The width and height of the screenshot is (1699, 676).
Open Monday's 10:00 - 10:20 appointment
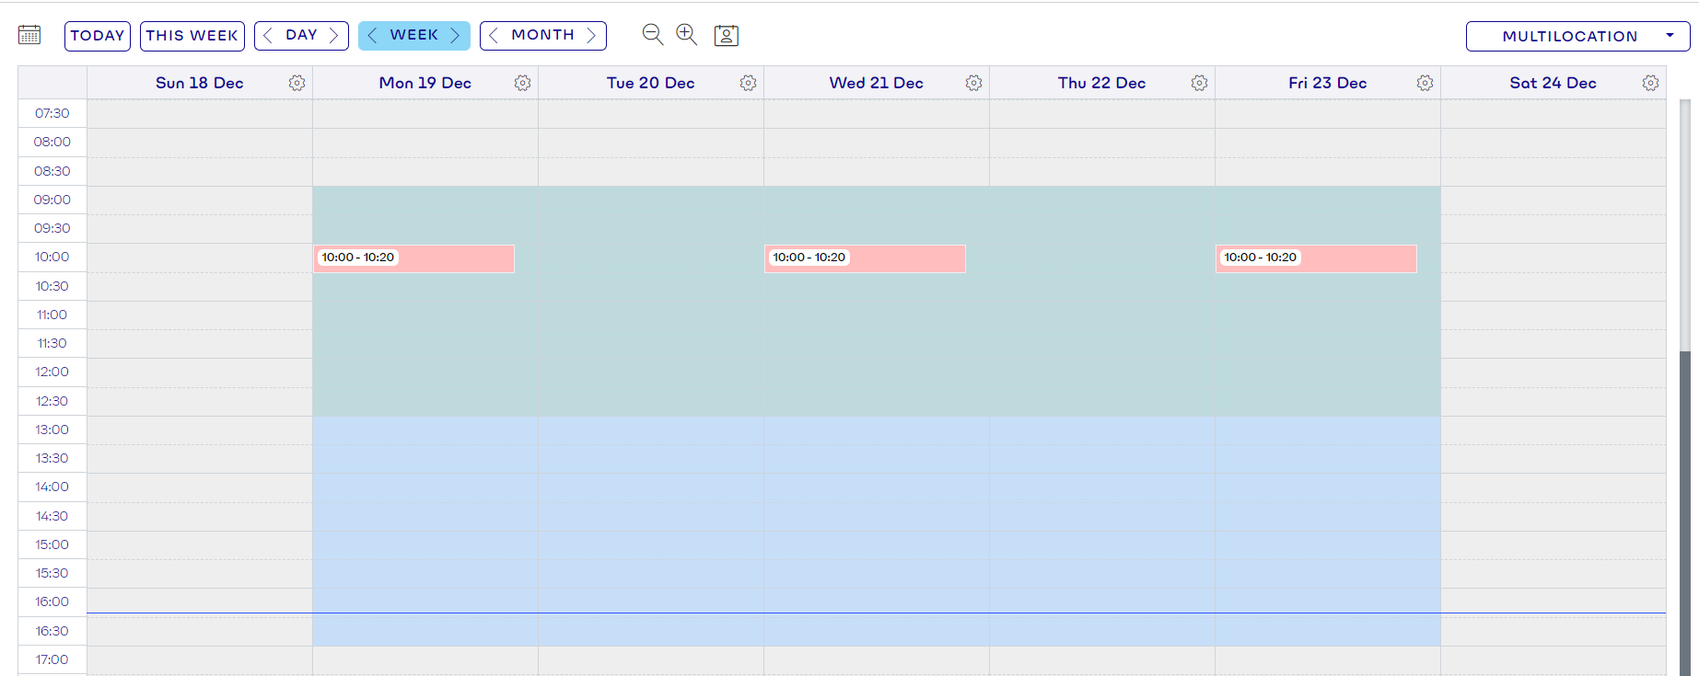pos(413,258)
